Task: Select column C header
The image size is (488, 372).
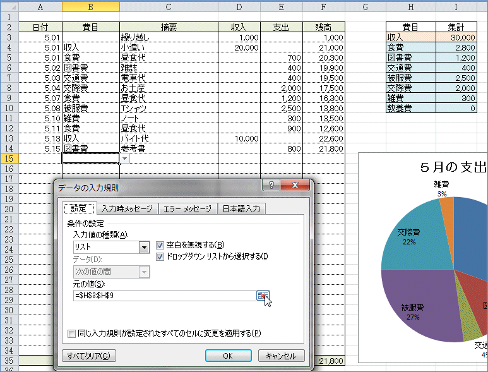Action: pos(169,7)
